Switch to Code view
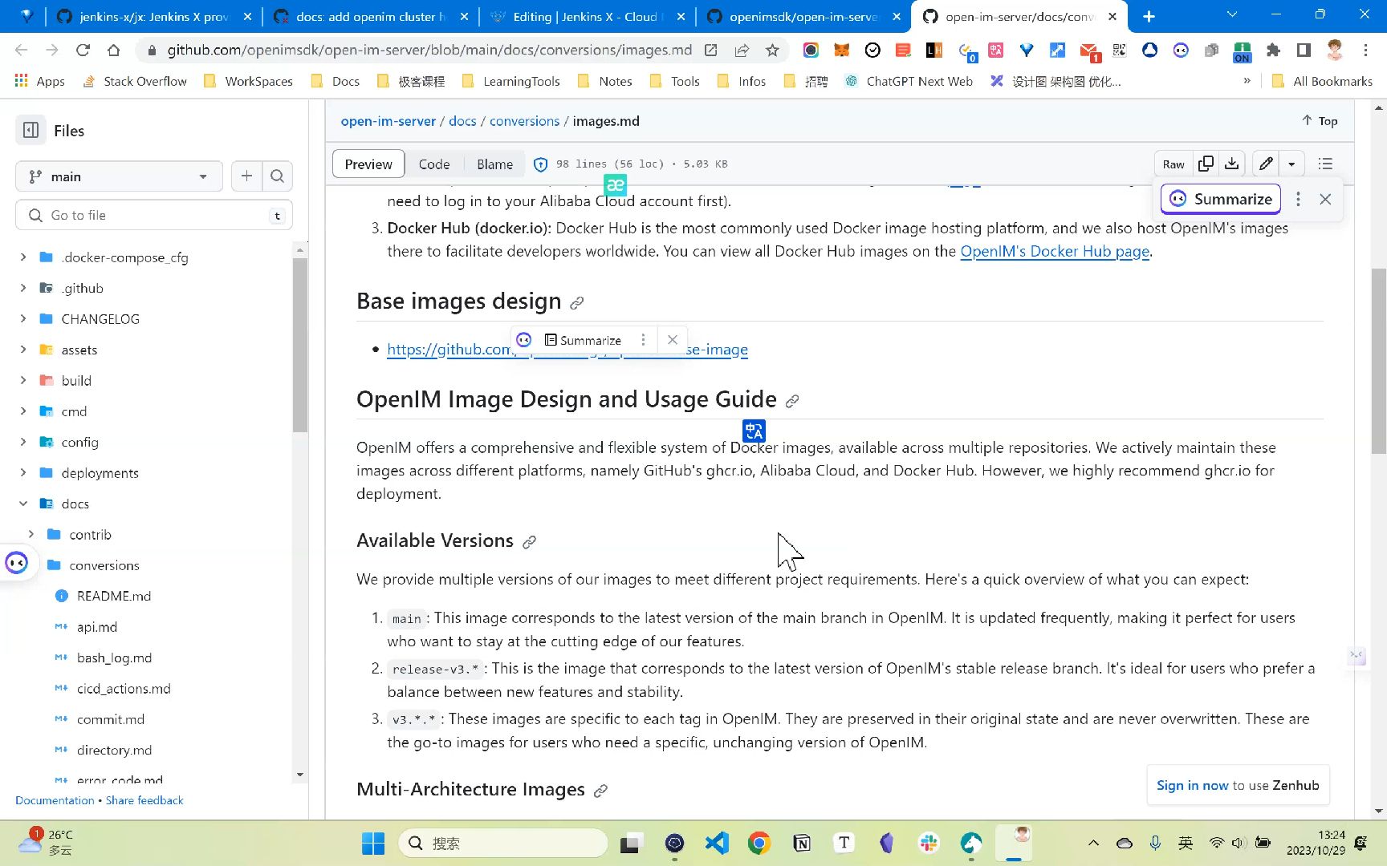 point(433,164)
